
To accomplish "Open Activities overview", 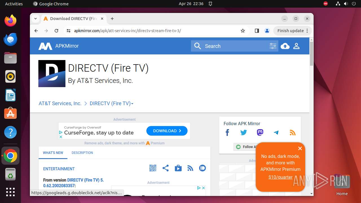I will pos(14,4).
